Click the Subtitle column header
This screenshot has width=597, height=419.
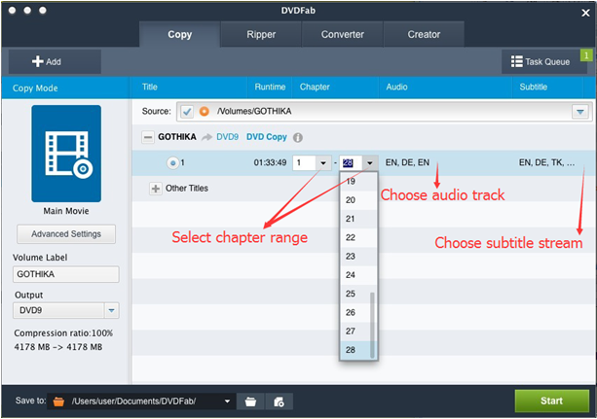[534, 87]
